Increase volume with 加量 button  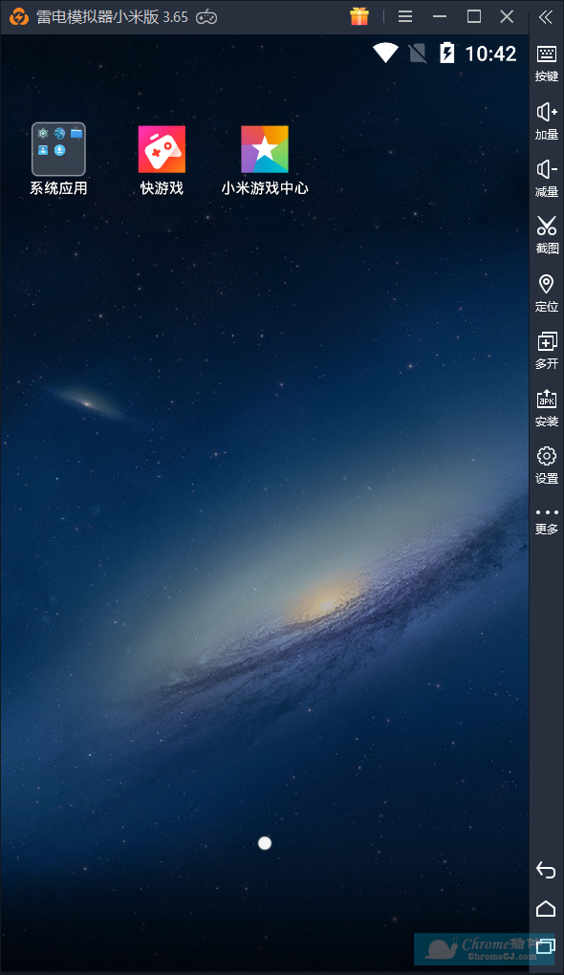(547, 121)
